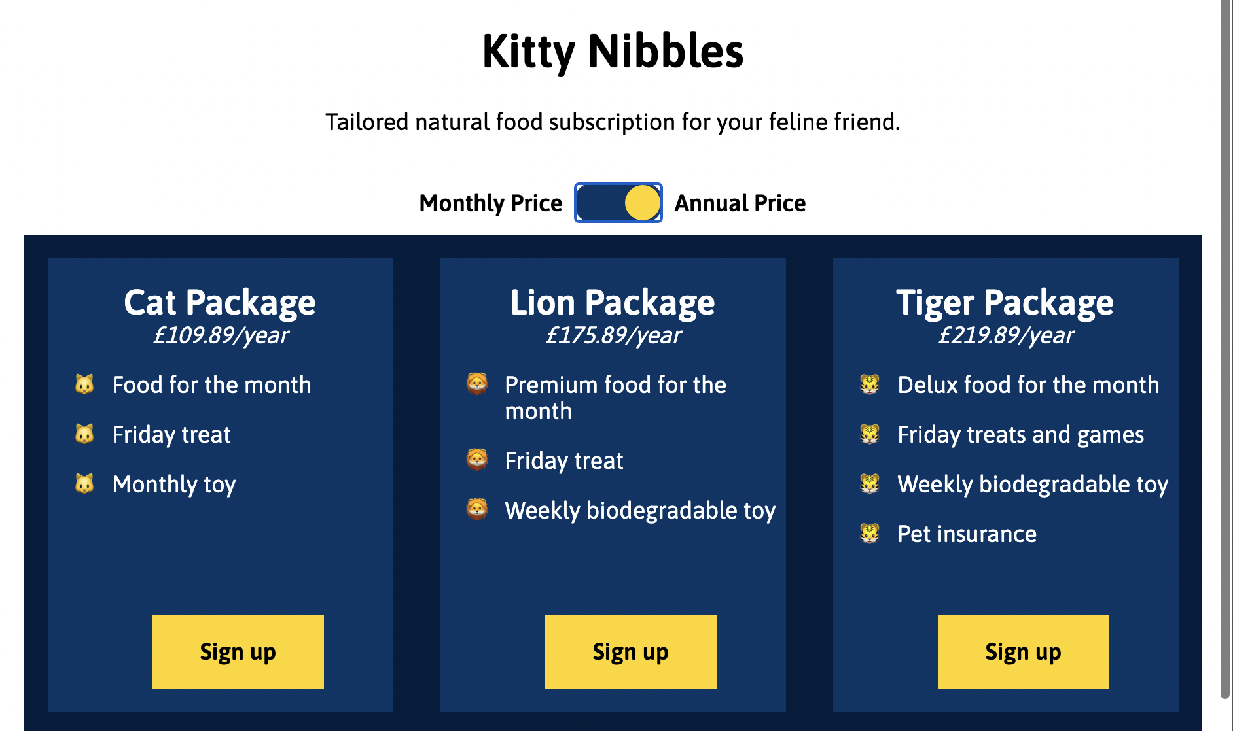1233x731 pixels.
Task: Click the Tiger Package £219.89/year price
Action: [x=1006, y=335]
